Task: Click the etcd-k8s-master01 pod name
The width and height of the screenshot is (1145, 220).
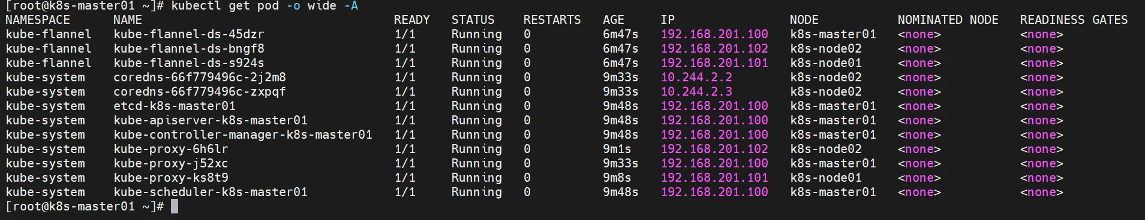Action: tap(175, 106)
